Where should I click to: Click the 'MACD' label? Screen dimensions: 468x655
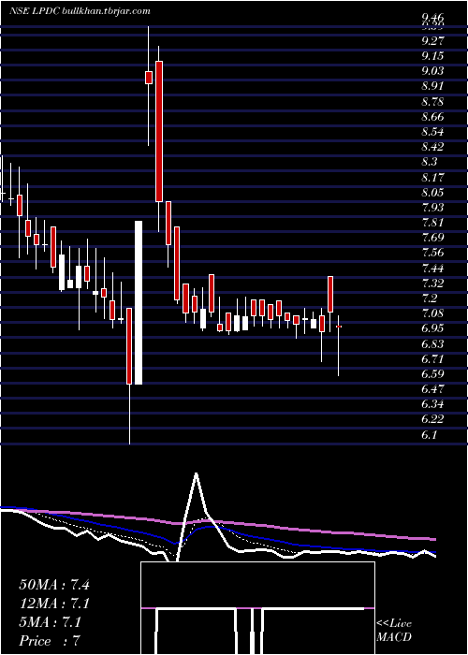pos(394,637)
